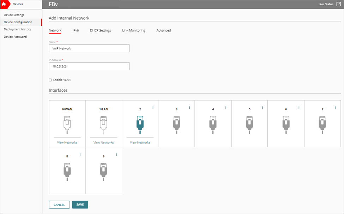Open the three-dot menu on interface 8
This screenshot has height=214, width=344.
80,154
